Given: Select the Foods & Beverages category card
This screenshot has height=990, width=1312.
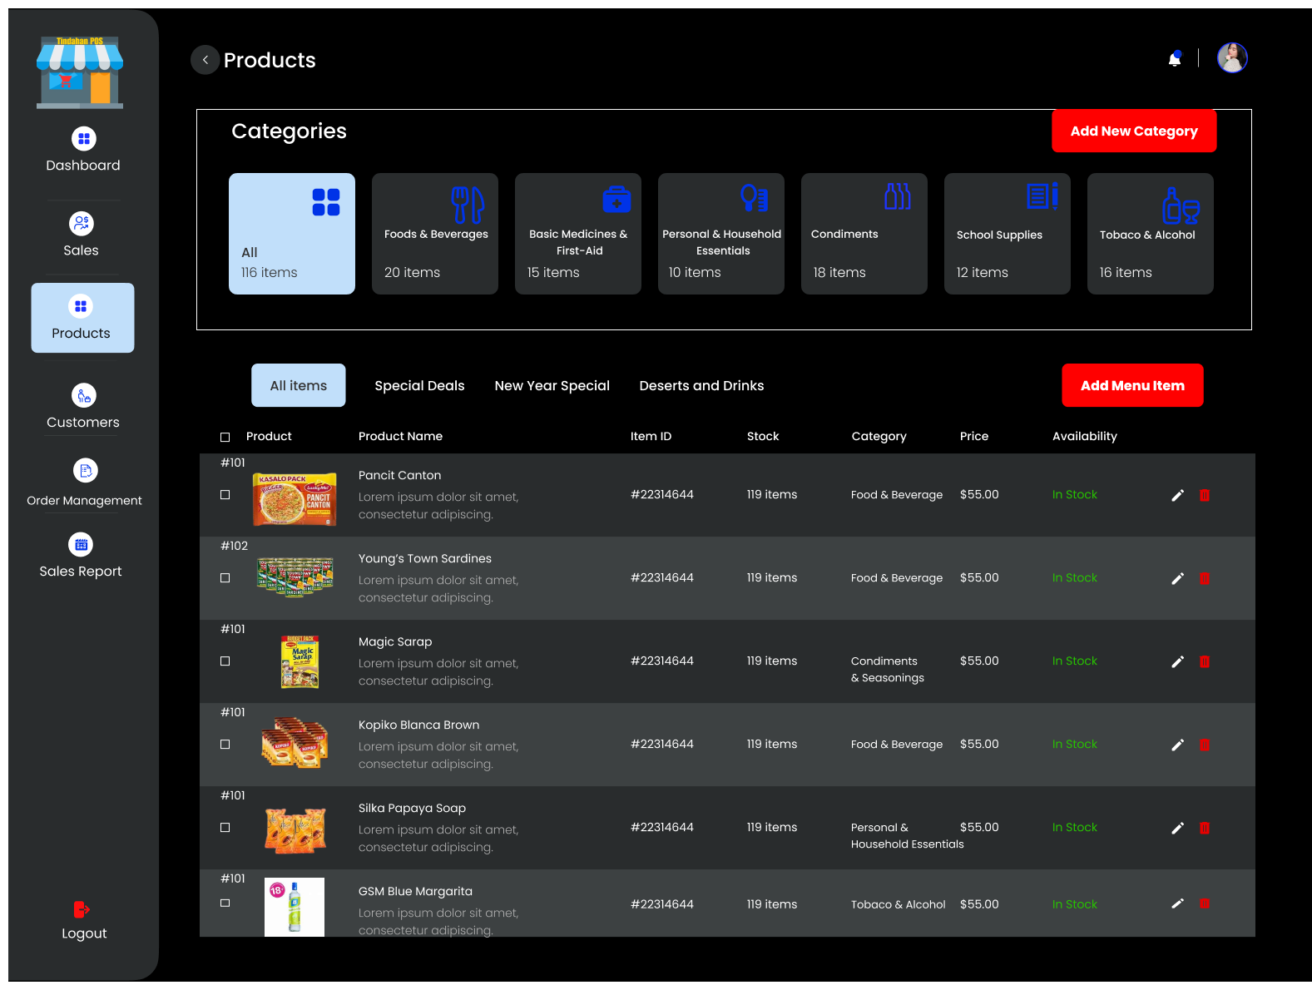Looking at the screenshot, I should tap(435, 234).
